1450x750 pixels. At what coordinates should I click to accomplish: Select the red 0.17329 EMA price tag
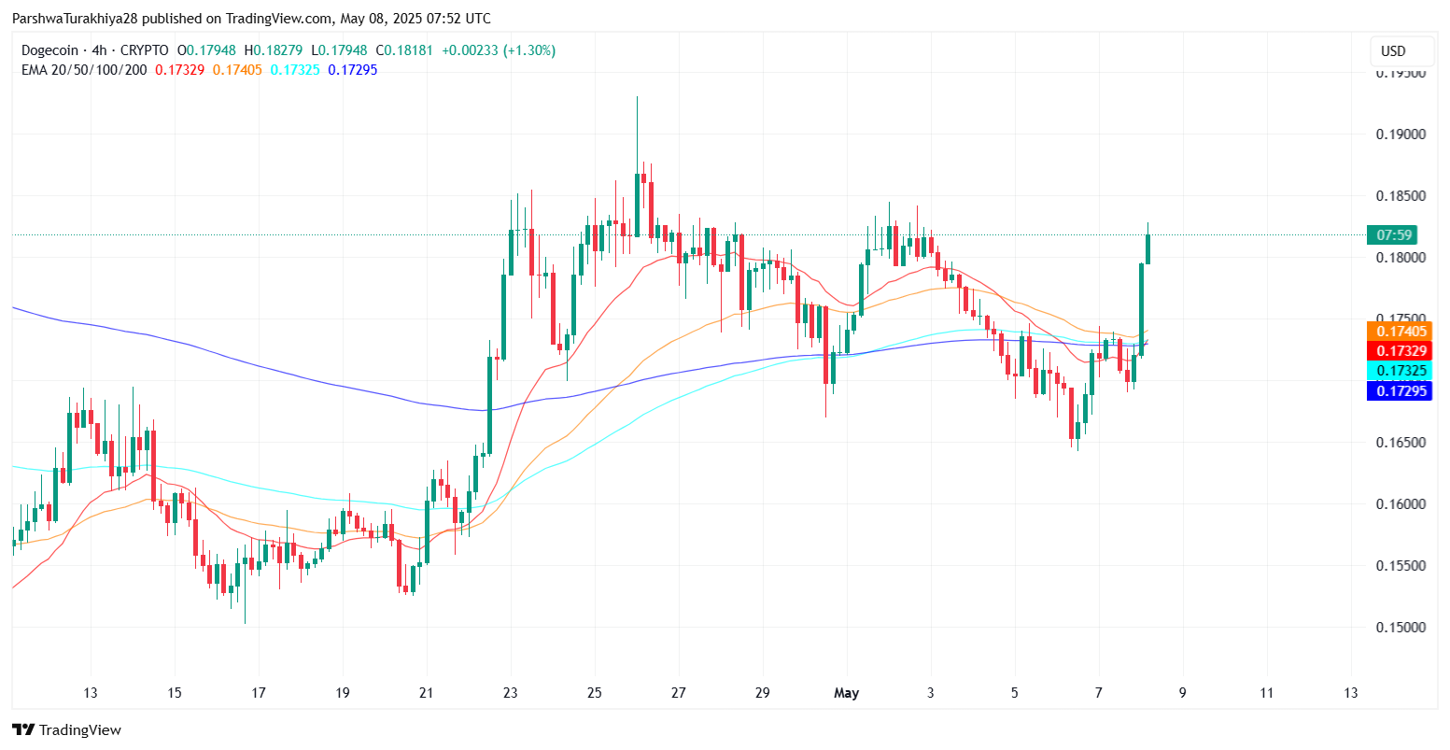(x=1400, y=350)
